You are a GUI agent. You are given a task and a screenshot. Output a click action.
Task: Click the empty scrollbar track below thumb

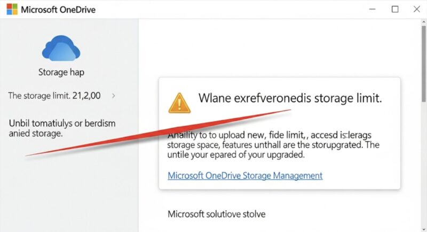pos(424,164)
